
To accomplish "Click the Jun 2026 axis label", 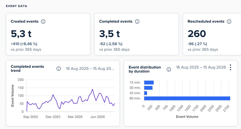I will [98, 117].
